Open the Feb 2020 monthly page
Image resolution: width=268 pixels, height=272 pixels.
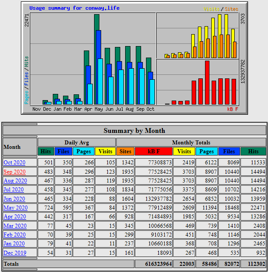pyautogui.click(x=15, y=235)
